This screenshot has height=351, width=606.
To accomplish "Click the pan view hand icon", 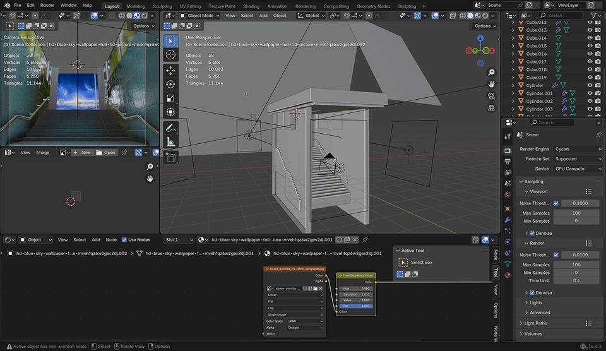I will [x=491, y=84].
